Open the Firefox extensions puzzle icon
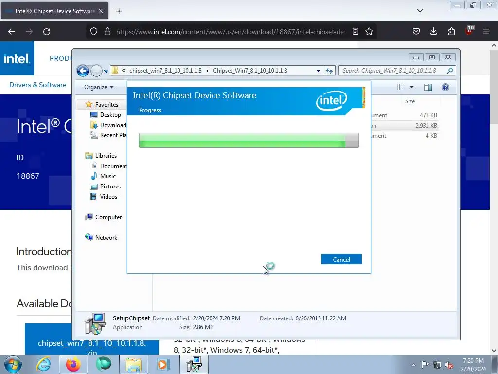The width and height of the screenshot is (498, 374). (x=451, y=31)
